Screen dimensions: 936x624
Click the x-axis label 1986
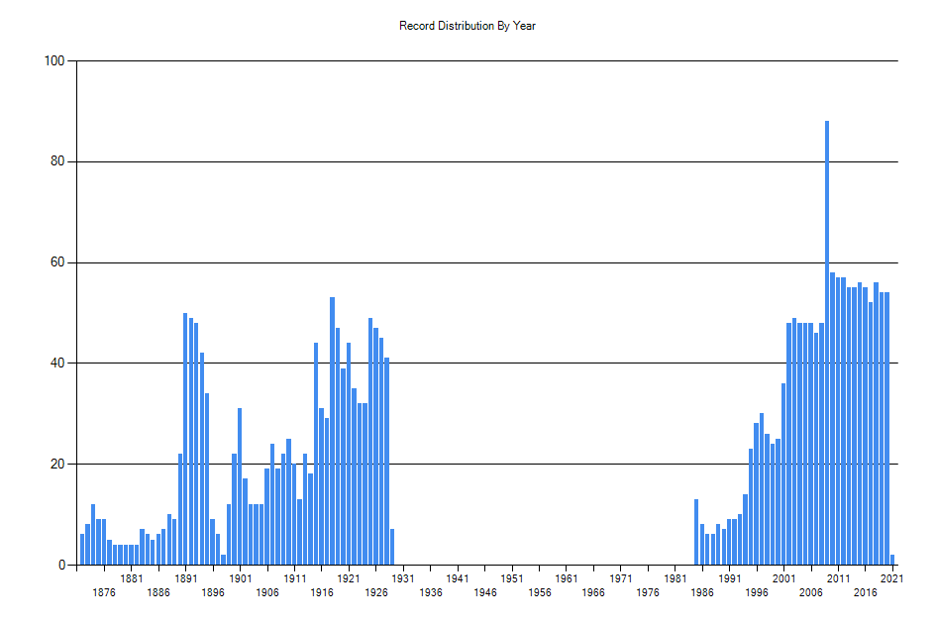click(702, 592)
